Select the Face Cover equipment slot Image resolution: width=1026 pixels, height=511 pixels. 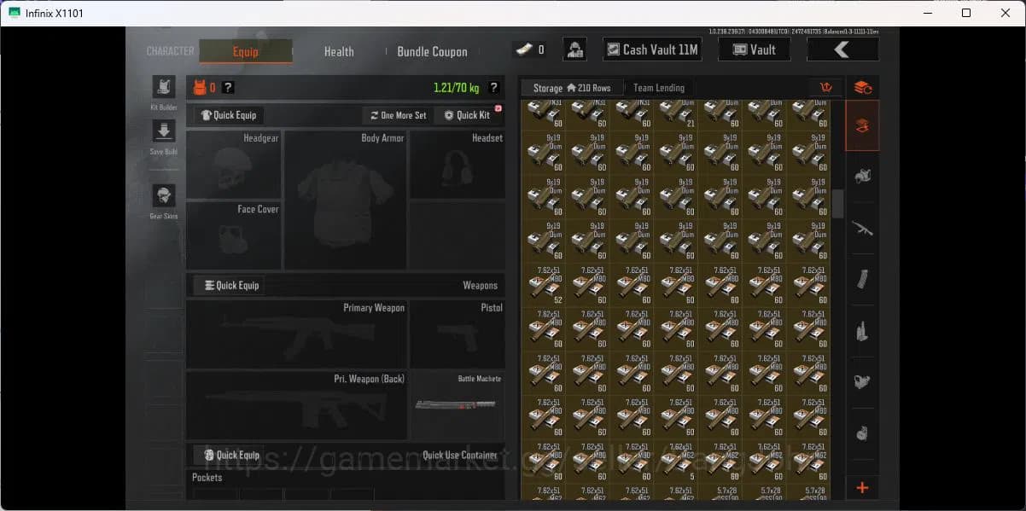tap(233, 235)
